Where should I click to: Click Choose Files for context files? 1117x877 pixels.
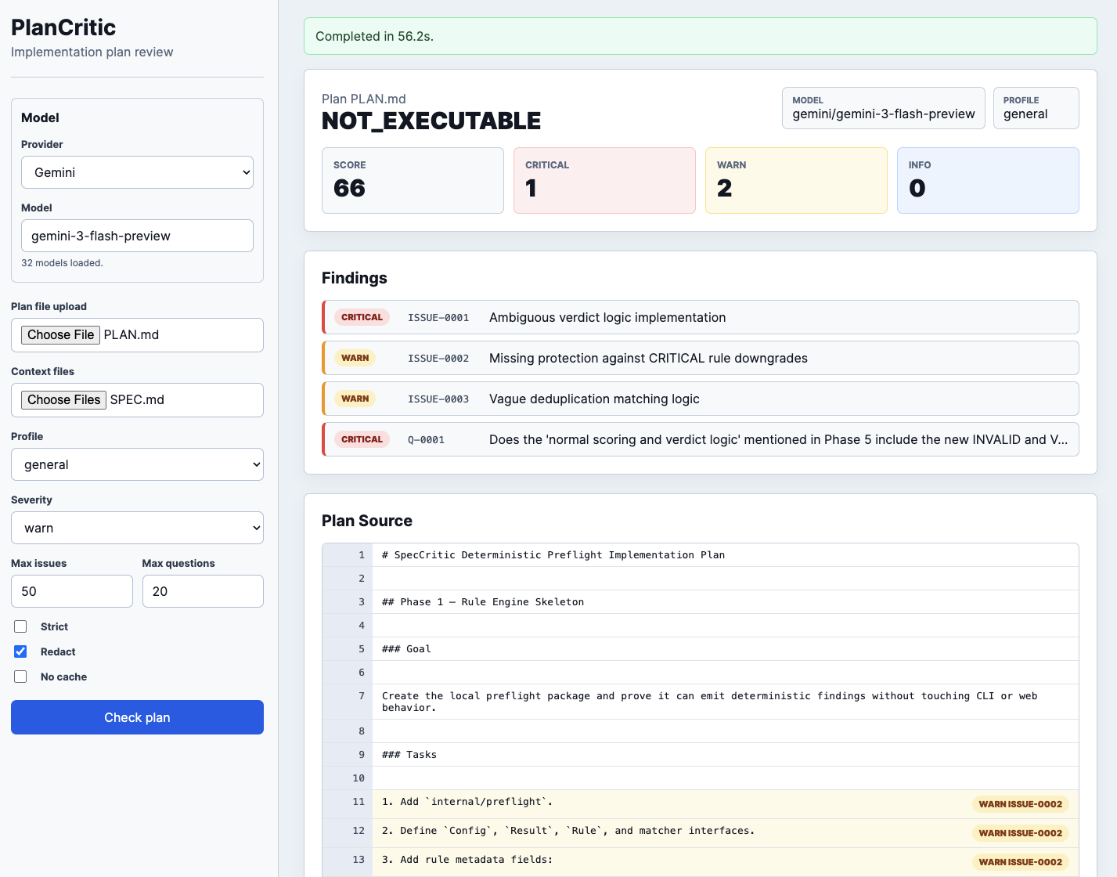tap(64, 399)
